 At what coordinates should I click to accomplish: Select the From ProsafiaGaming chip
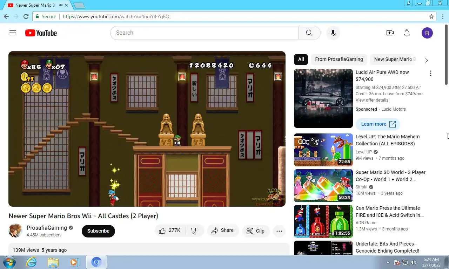coord(339,59)
